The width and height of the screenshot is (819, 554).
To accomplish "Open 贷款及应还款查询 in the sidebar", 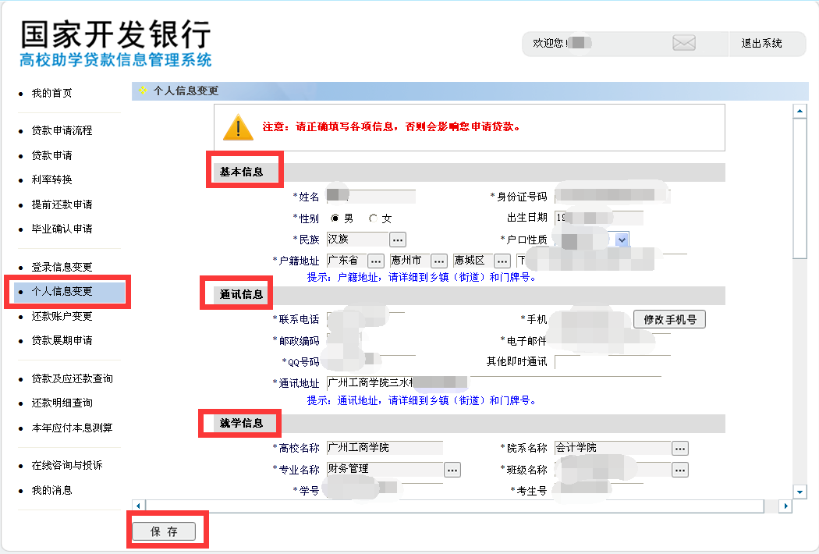I will pyautogui.click(x=72, y=378).
